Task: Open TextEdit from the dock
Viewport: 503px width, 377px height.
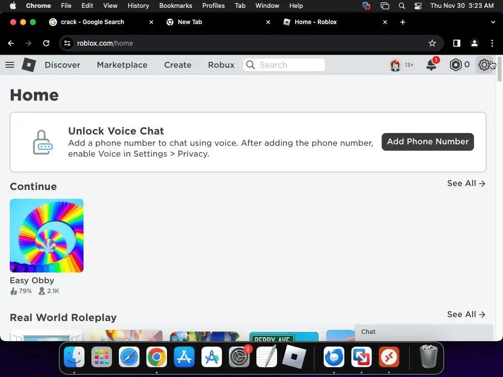Action: click(267, 356)
